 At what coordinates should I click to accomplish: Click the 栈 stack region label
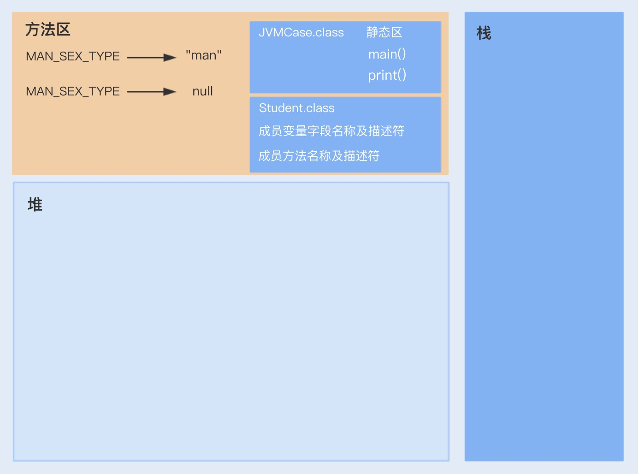tap(484, 33)
